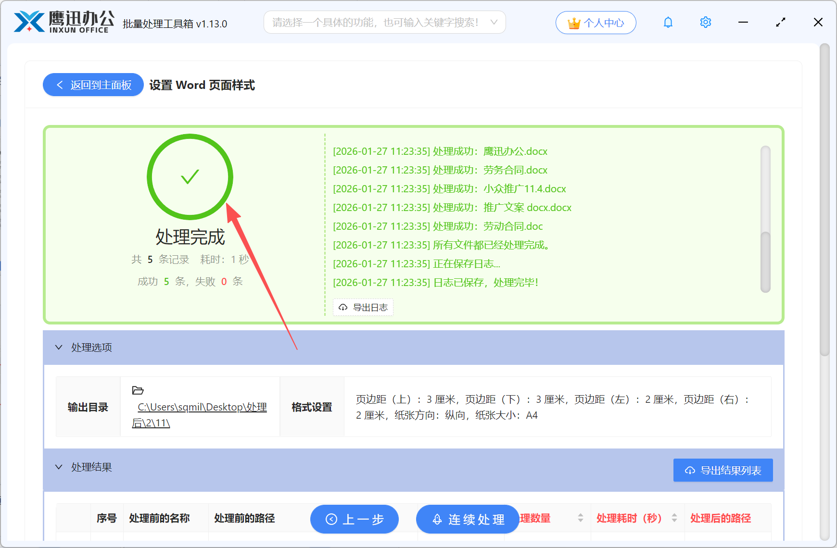Image resolution: width=837 pixels, height=548 pixels.
Task: Open the notification bell icon
Action: tap(668, 22)
